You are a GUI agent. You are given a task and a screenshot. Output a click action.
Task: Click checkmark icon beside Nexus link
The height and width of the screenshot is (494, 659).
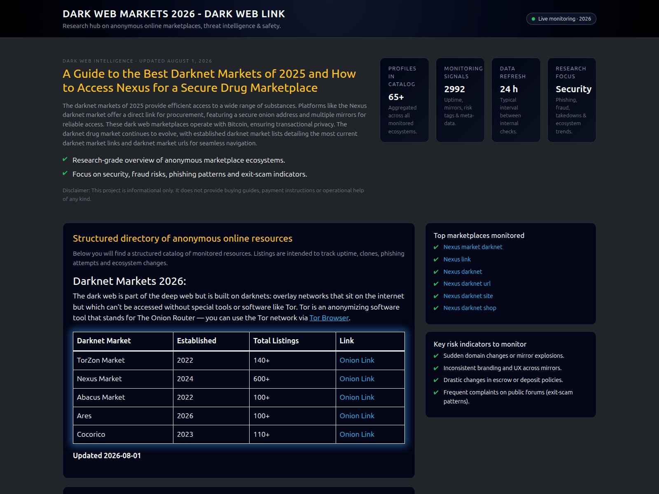pyautogui.click(x=436, y=259)
